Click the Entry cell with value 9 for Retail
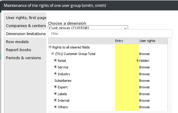178x113 pixels. click(x=127, y=61)
